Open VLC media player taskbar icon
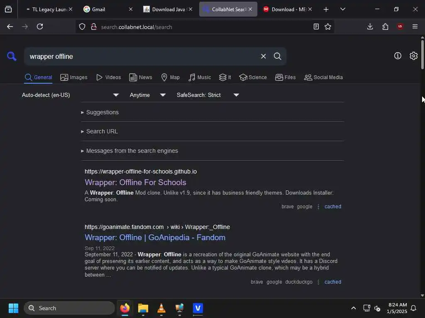Viewport: 425px width, 318px height. coord(161,308)
